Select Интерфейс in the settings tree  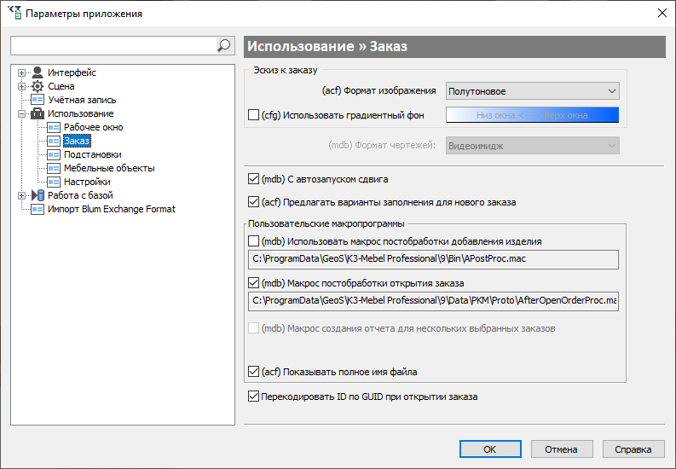pyautogui.click(x=72, y=72)
